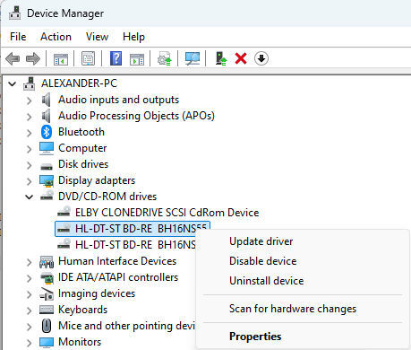411x350 pixels.
Task: Open the Action menu
Action: pos(56,37)
